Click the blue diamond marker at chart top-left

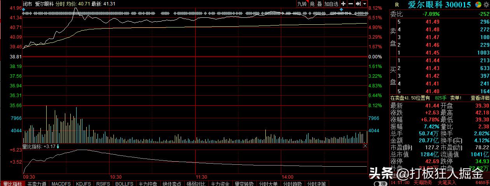[23, 9]
